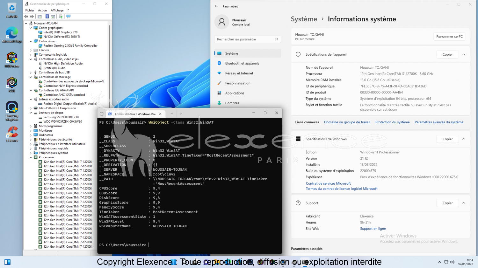Click the Système breadcrumb in the Paramètres header
This screenshot has height=268, width=478.
click(304, 19)
